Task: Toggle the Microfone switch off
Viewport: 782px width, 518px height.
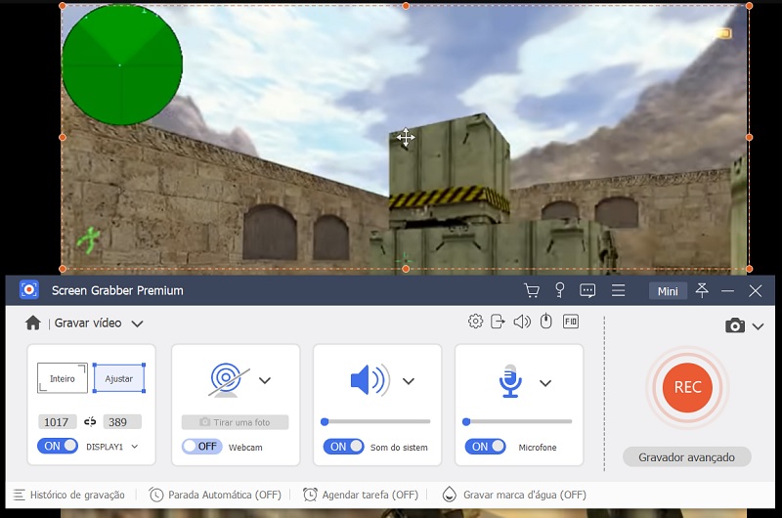Action: [x=485, y=447]
